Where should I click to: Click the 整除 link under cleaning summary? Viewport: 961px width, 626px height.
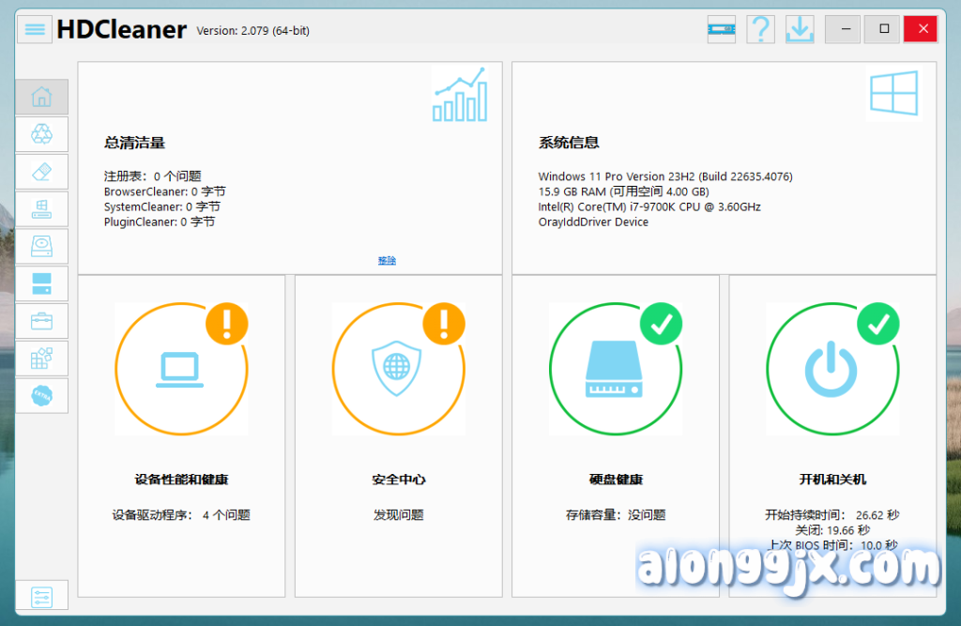coord(387,261)
